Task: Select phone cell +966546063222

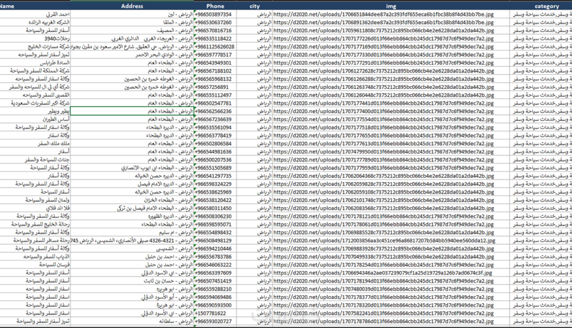Action: pos(215,264)
